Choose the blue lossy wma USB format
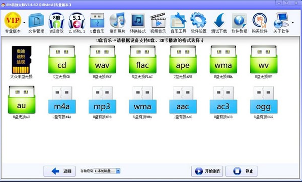This screenshot has height=182, width=302. (142, 100)
